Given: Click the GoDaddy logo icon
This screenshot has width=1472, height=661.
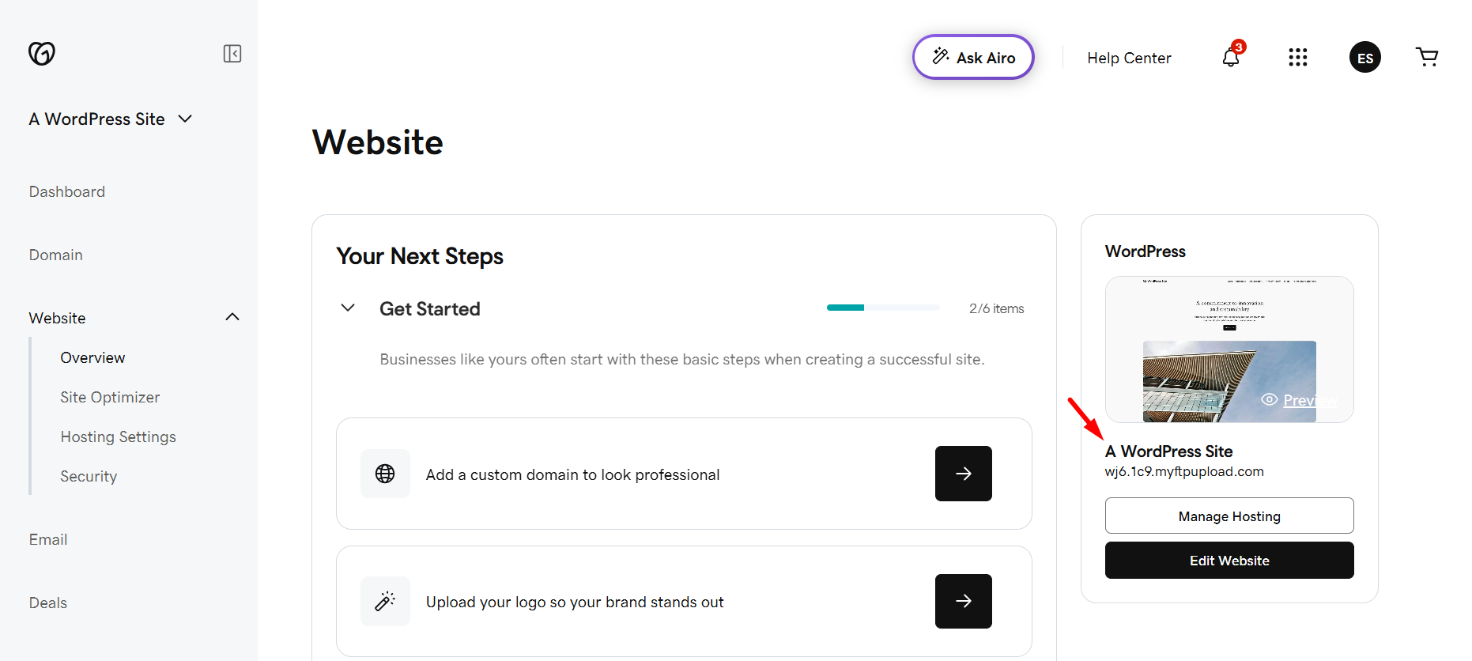Looking at the screenshot, I should point(42,53).
